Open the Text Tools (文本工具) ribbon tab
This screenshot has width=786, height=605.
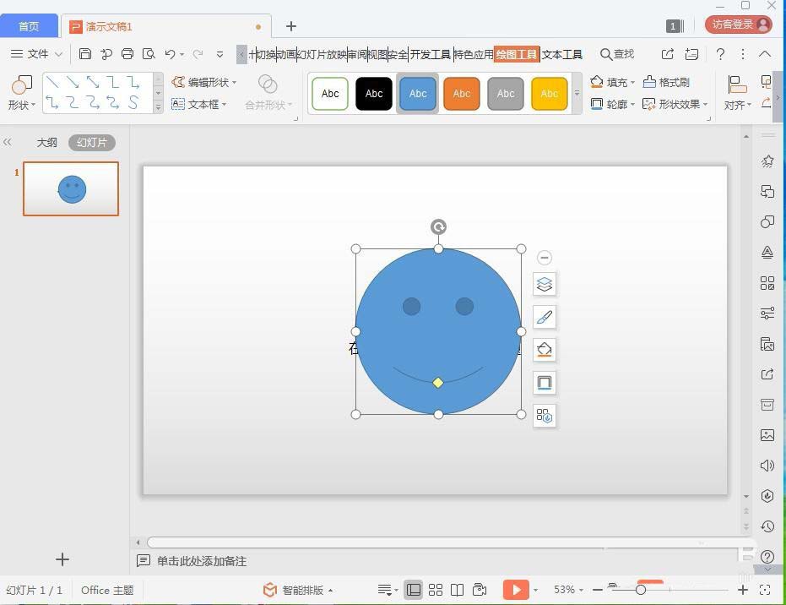[x=562, y=54]
